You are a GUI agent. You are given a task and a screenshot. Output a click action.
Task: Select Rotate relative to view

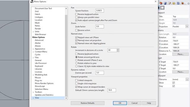76,63
